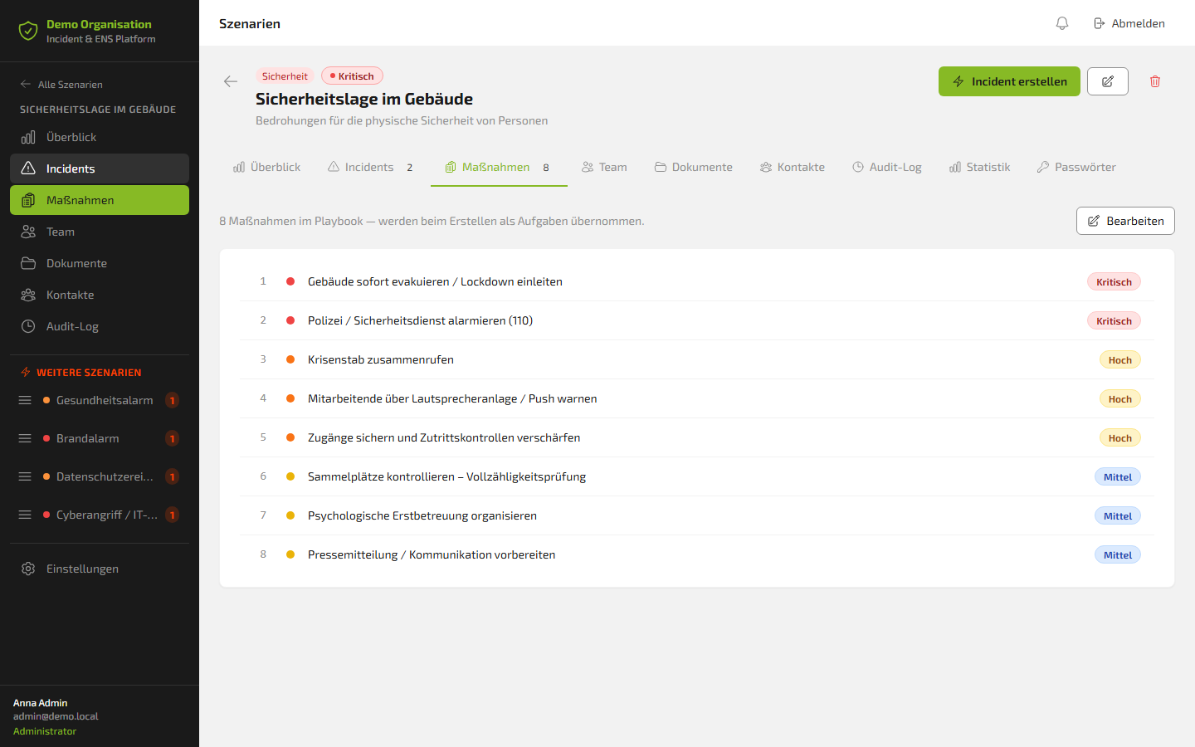The height and width of the screenshot is (747, 1195).
Task: Click measure 'Gebäude sofort evakuieren / Lockdown einleiten'
Action: tap(697, 281)
